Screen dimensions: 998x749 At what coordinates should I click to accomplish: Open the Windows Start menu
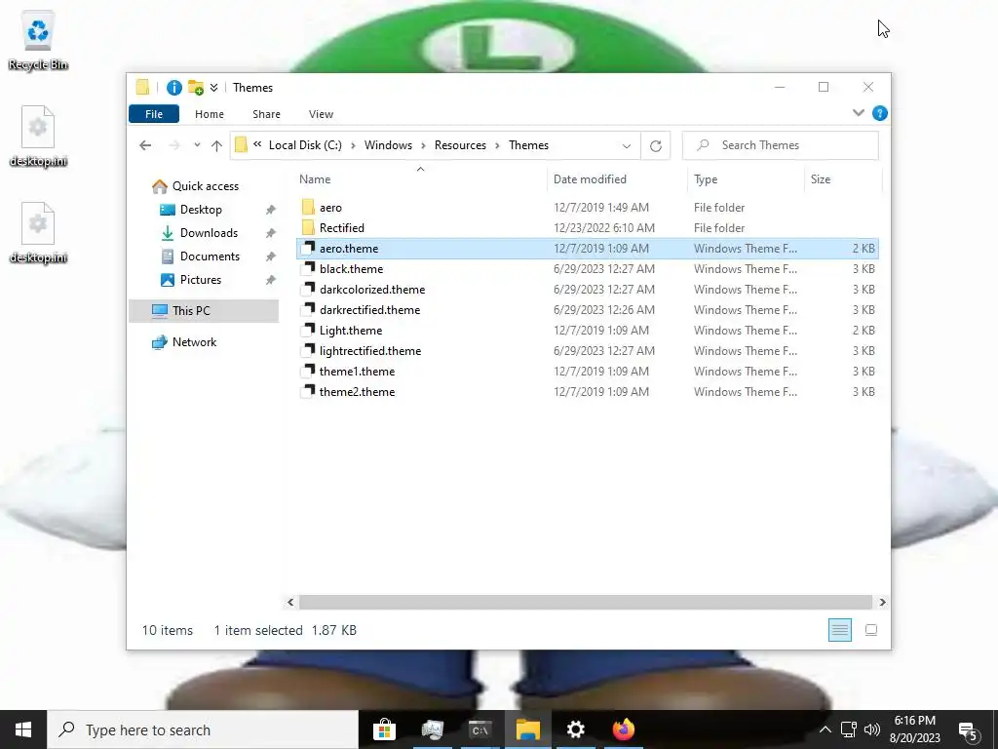coord(23,729)
